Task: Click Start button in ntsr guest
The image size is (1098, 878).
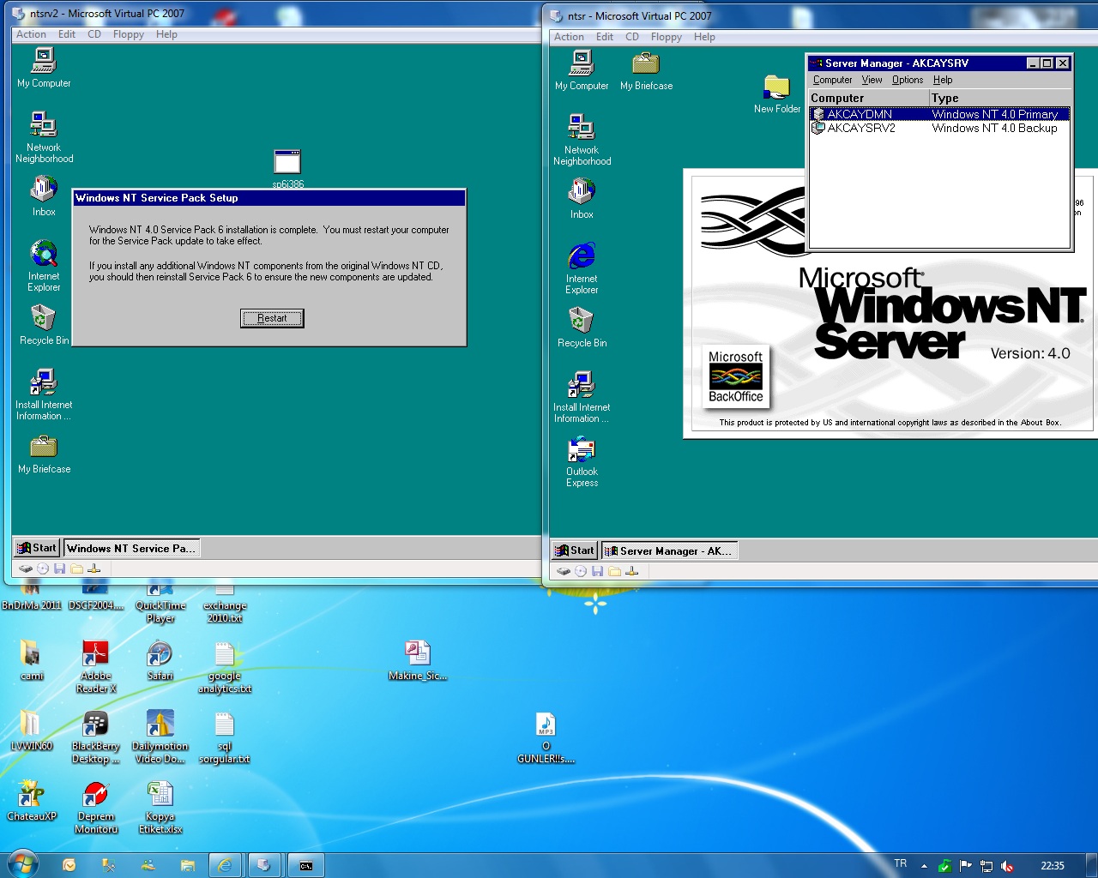Action: tap(575, 550)
